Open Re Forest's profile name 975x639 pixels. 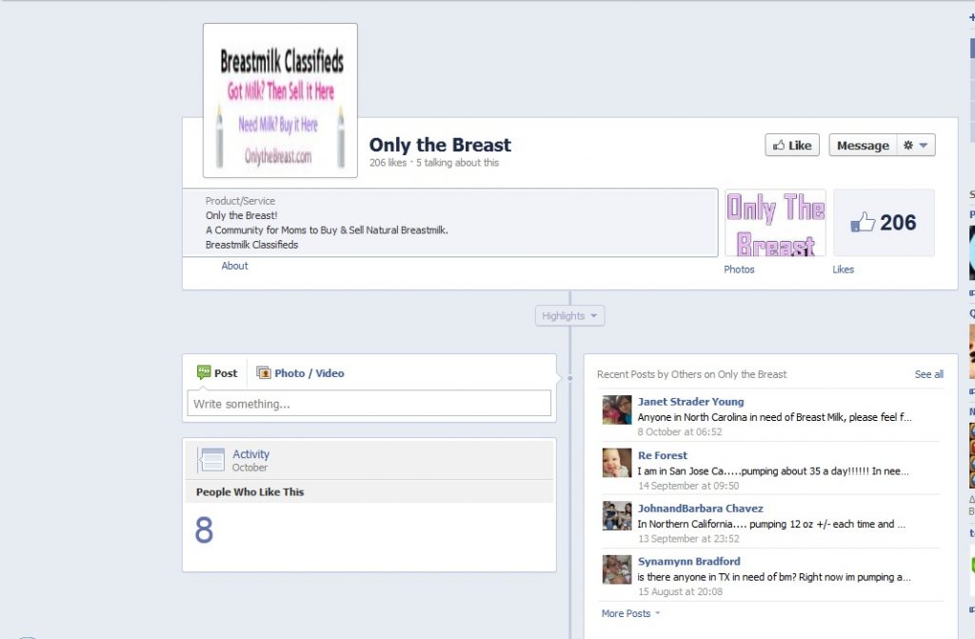coord(663,455)
